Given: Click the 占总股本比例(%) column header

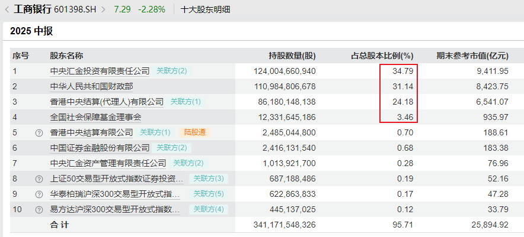Looking at the screenshot, I should (382, 56).
